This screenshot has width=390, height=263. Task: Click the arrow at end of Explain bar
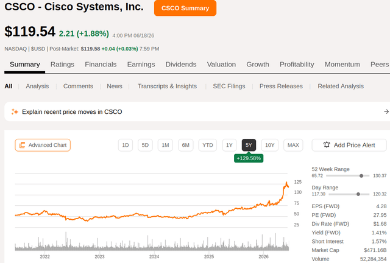pyautogui.click(x=386, y=112)
